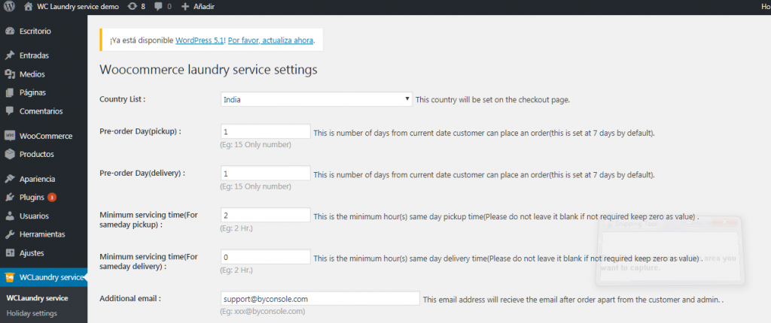Click the Country List label

123,99
